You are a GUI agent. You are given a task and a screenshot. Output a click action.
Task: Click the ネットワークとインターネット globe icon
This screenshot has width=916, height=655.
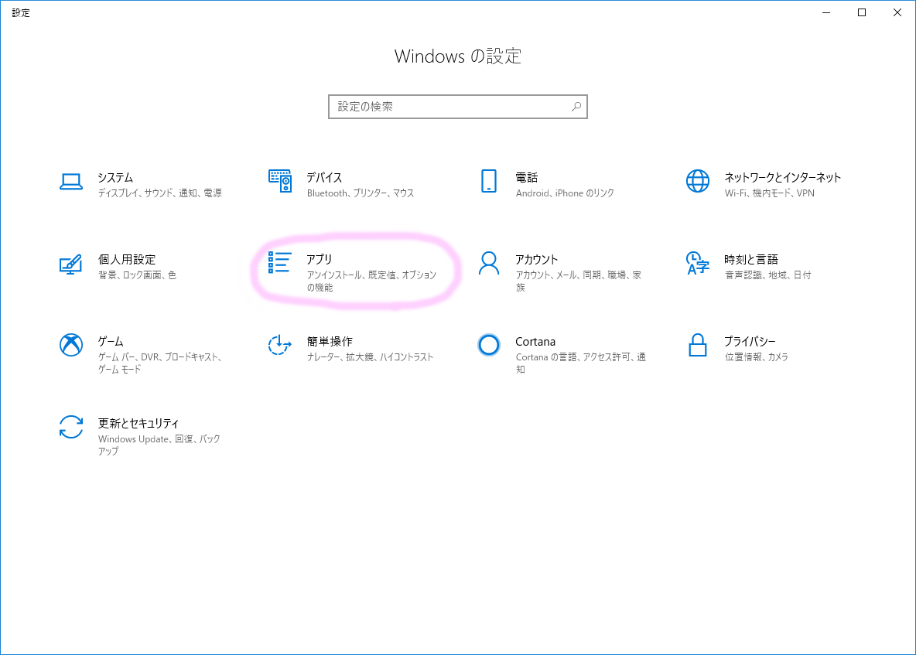[698, 181]
